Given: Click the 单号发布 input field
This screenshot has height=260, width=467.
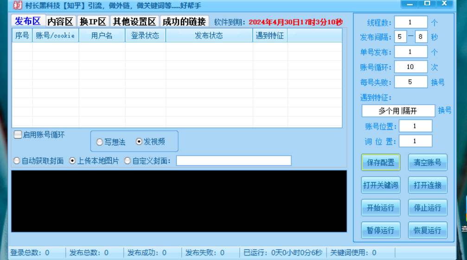Looking at the screenshot, I should click(411, 52).
